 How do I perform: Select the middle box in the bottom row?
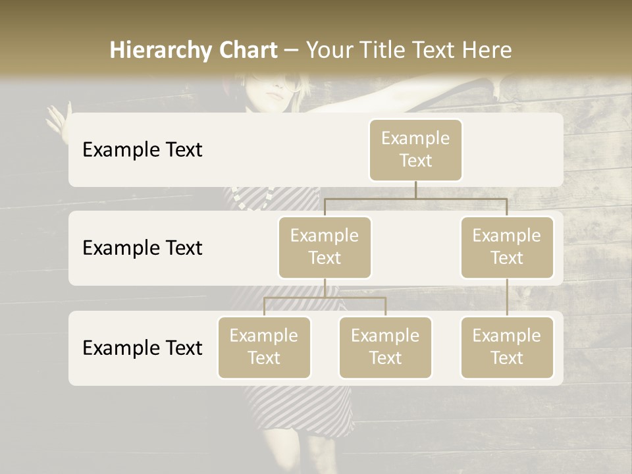point(385,347)
